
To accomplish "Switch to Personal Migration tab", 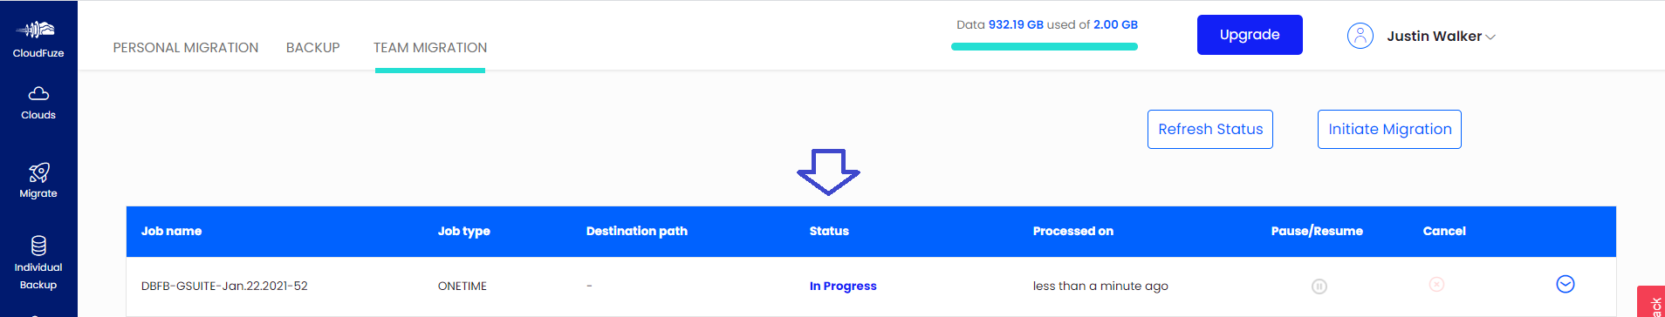I will pos(186,48).
